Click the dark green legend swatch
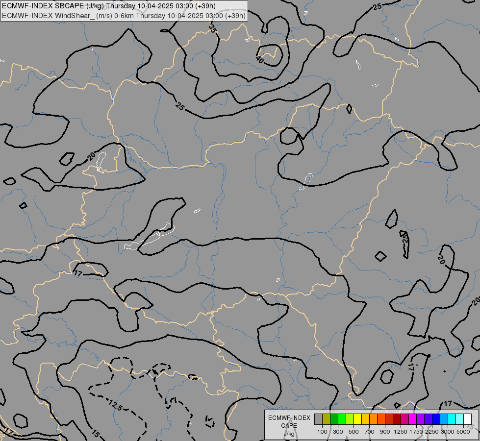Viewport: 480px width, 441px height. [x=334, y=419]
